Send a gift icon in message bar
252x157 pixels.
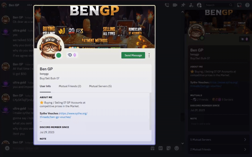(x=152, y=148)
